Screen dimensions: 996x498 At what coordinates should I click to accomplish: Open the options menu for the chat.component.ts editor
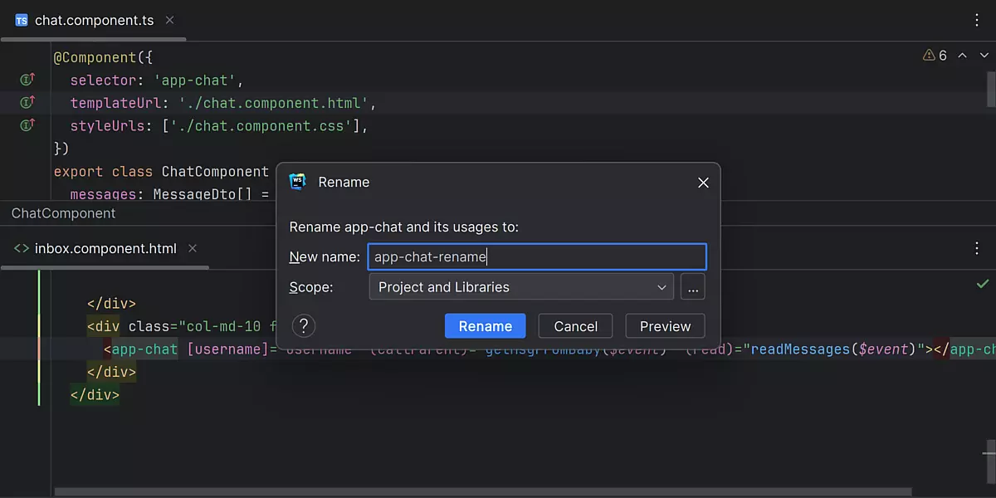[977, 20]
